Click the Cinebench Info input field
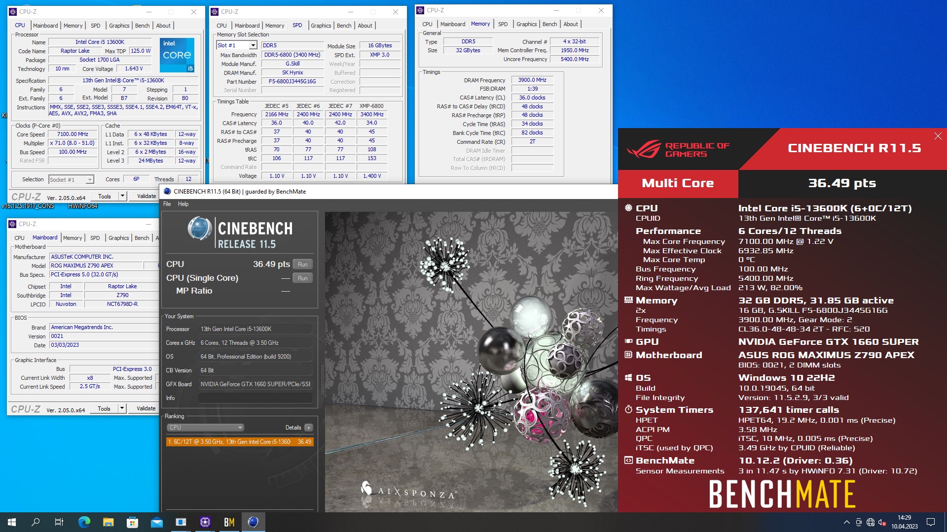 [255, 398]
